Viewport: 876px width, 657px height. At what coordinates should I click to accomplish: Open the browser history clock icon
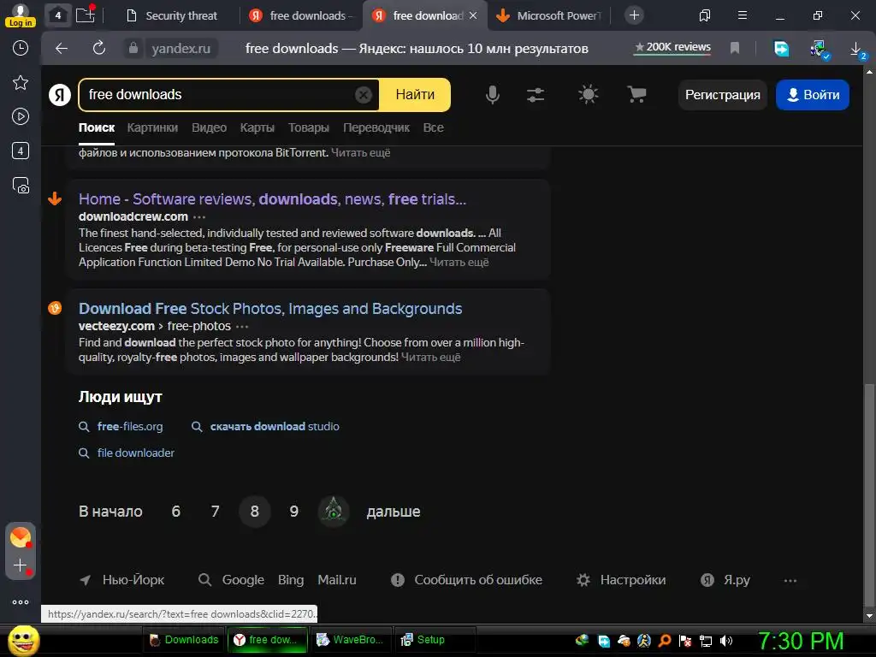(21, 48)
